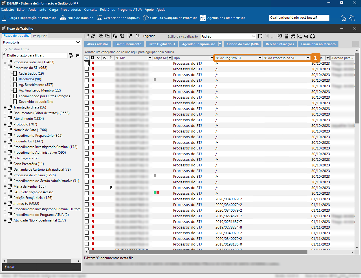Click the Excel export icon in the toolbar
The image size is (361, 278).
coord(280,36)
